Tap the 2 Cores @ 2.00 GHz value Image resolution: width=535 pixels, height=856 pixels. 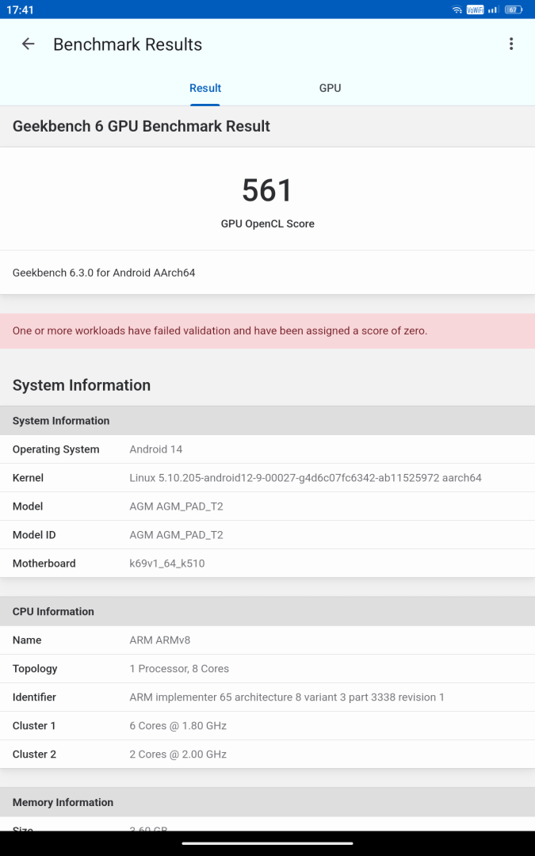coord(178,754)
